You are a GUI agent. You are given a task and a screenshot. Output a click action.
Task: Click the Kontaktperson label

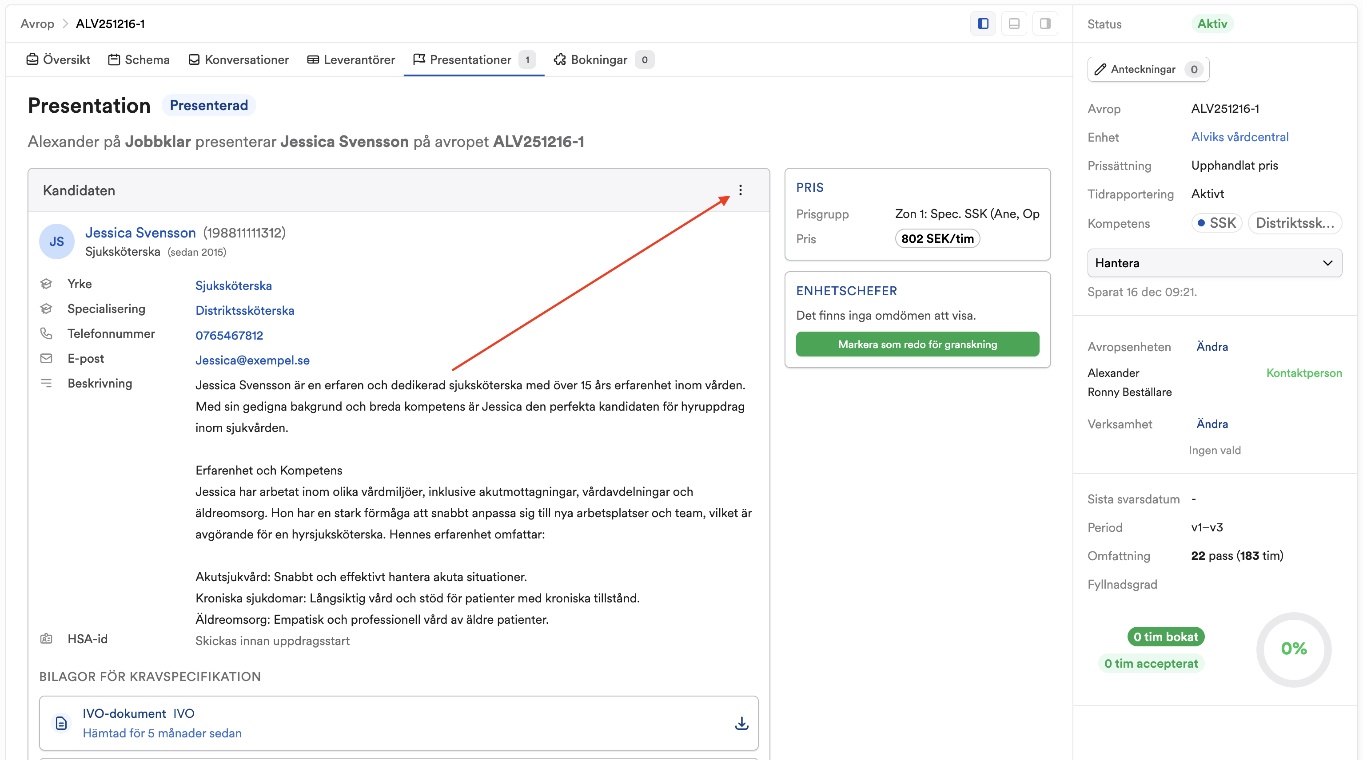pyautogui.click(x=1304, y=373)
